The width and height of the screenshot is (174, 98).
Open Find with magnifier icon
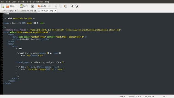[72, 6]
